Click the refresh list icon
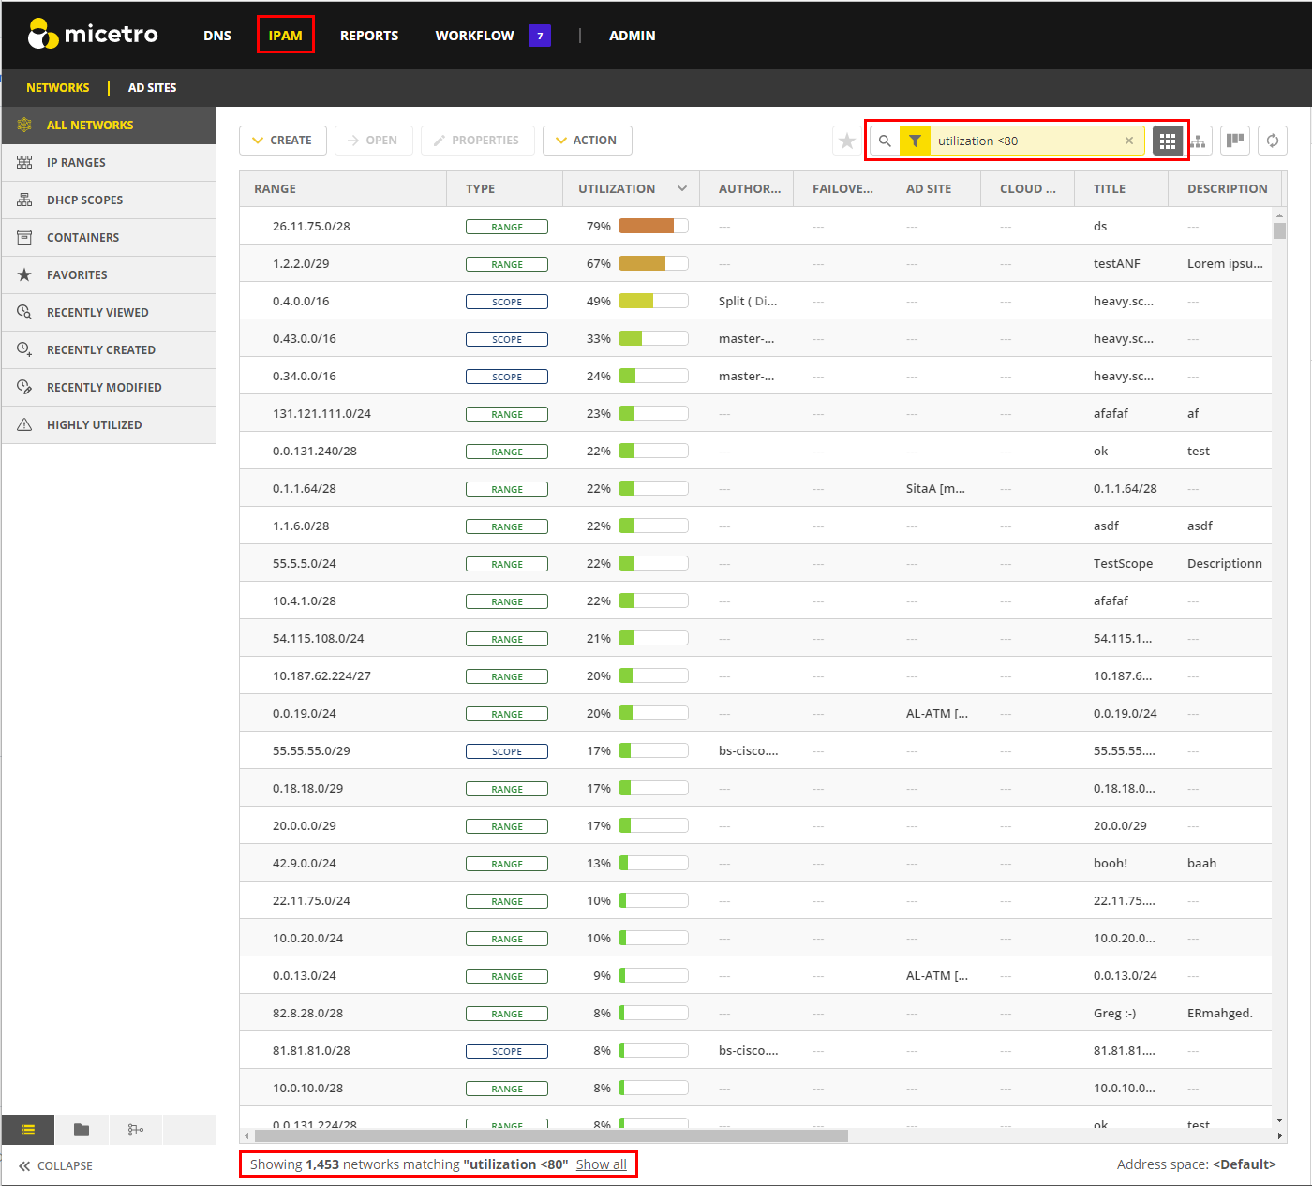 click(x=1272, y=141)
